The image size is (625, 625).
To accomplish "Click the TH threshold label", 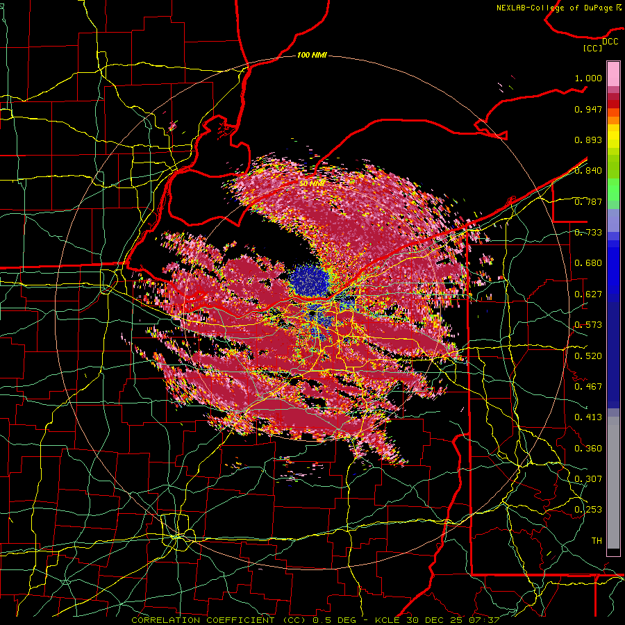I will [597, 541].
